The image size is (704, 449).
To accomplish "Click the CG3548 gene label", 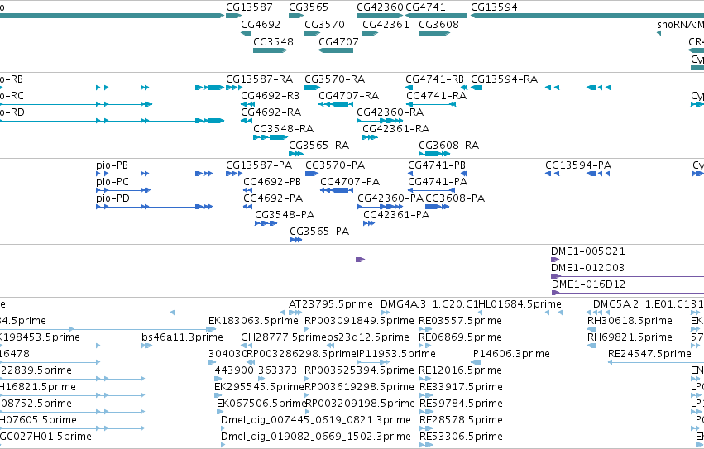I will click(x=273, y=41).
